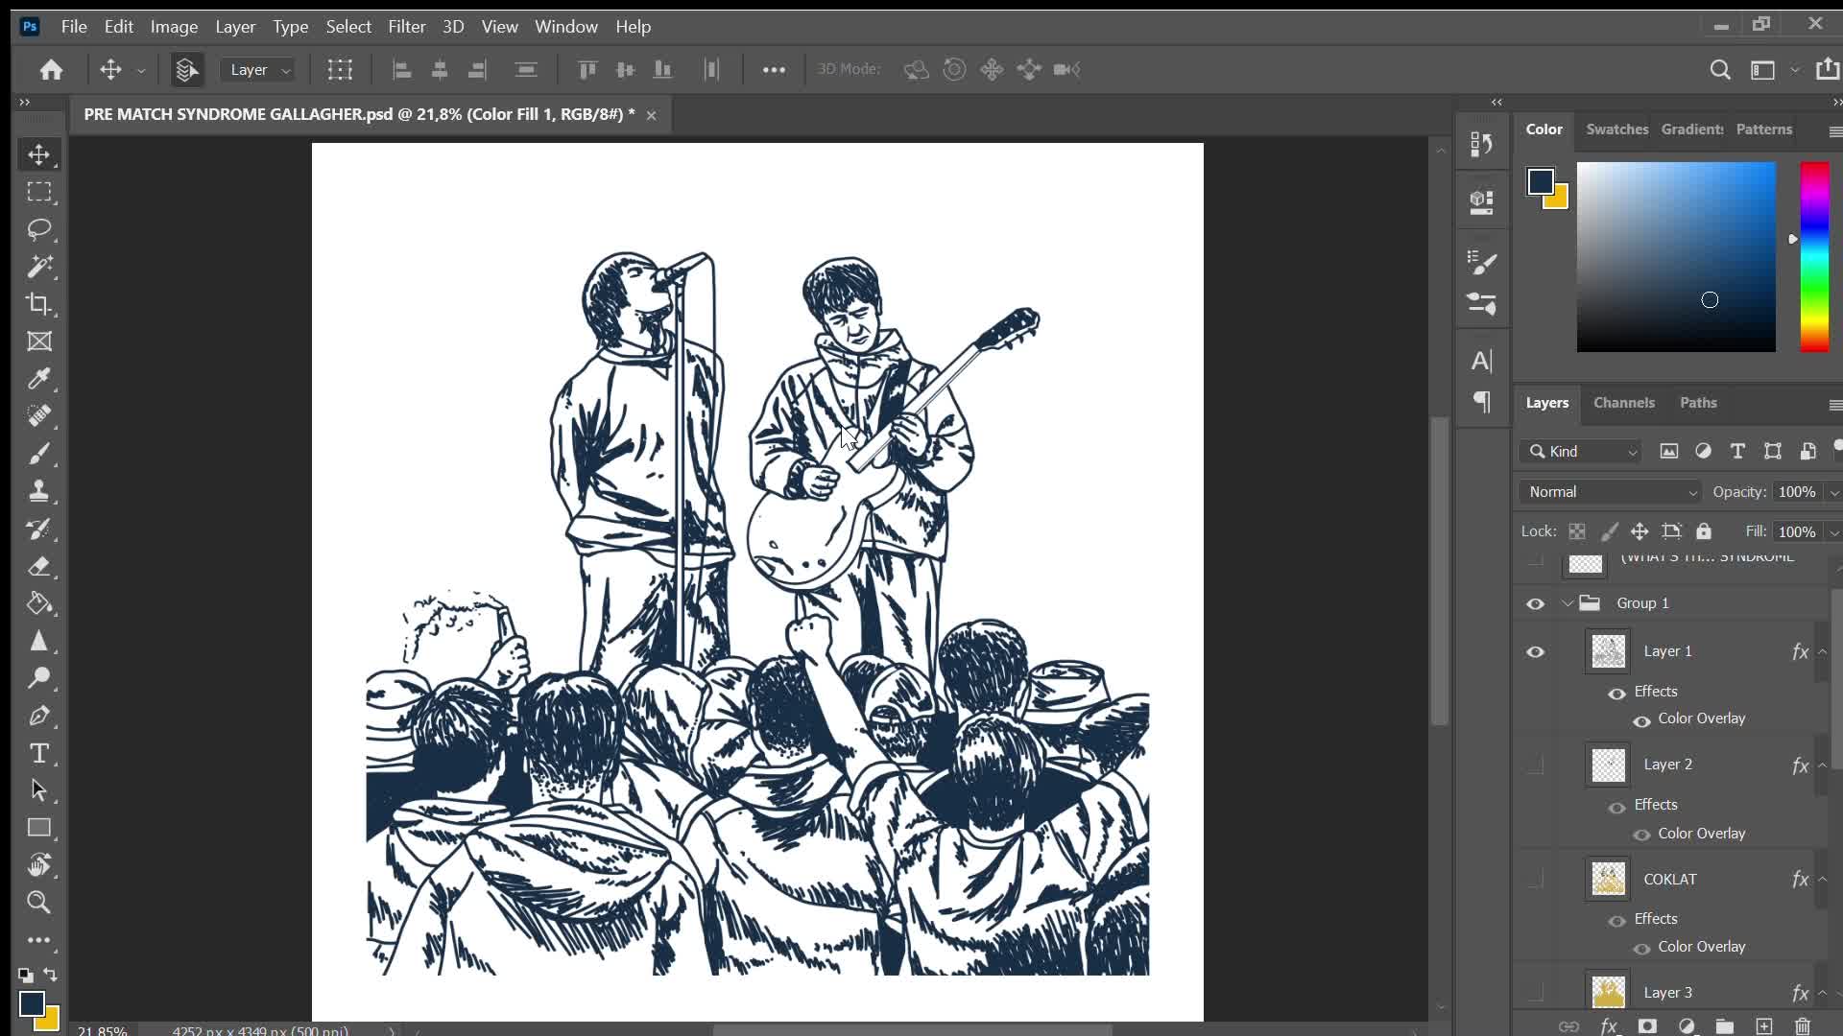Image resolution: width=1843 pixels, height=1036 pixels.
Task: Select the Rectangular Marquee tool
Action: (39, 192)
